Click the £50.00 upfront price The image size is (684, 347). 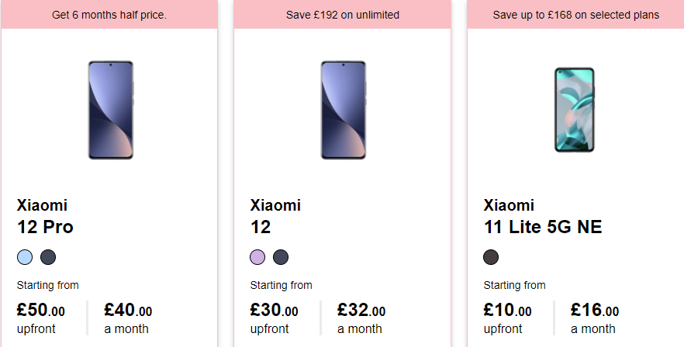pyautogui.click(x=40, y=318)
